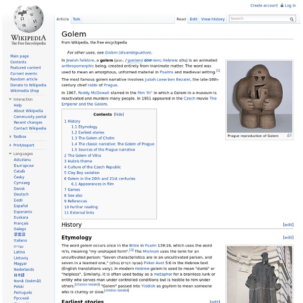
Task: Jump to 9 References in contents
Action: [x=75, y=201]
